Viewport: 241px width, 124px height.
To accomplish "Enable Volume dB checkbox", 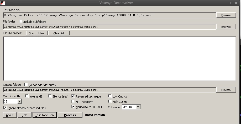I will [x=27, y=96].
